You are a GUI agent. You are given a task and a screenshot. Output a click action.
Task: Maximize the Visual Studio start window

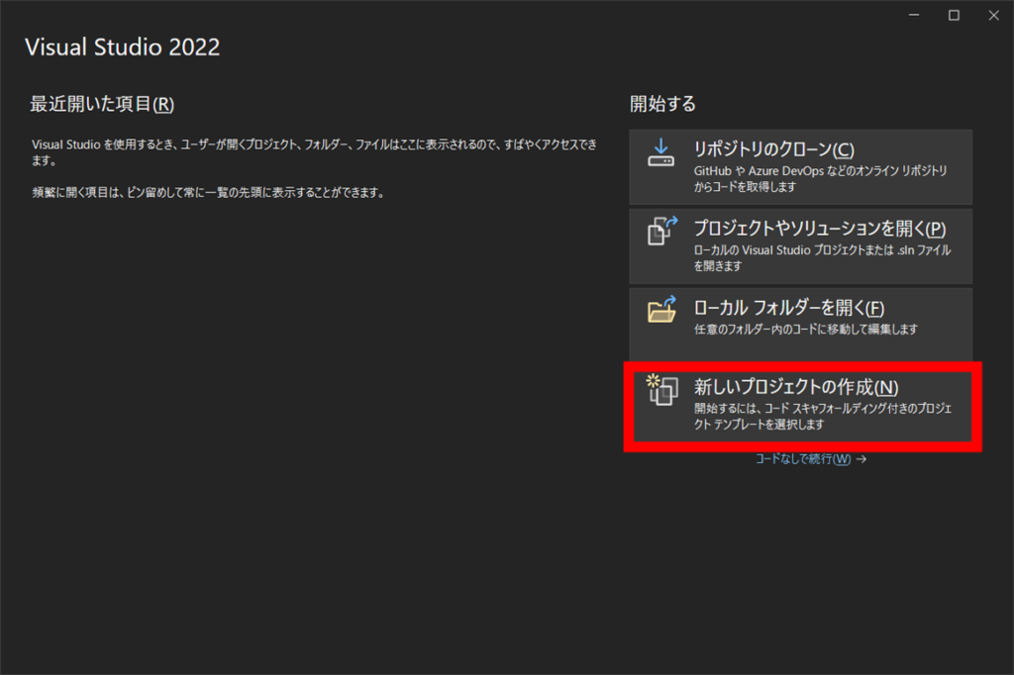[954, 15]
